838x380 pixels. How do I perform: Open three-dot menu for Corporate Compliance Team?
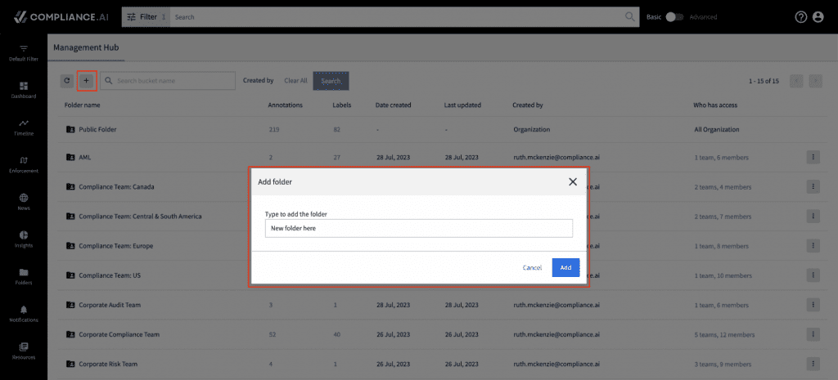click(813, 334)
